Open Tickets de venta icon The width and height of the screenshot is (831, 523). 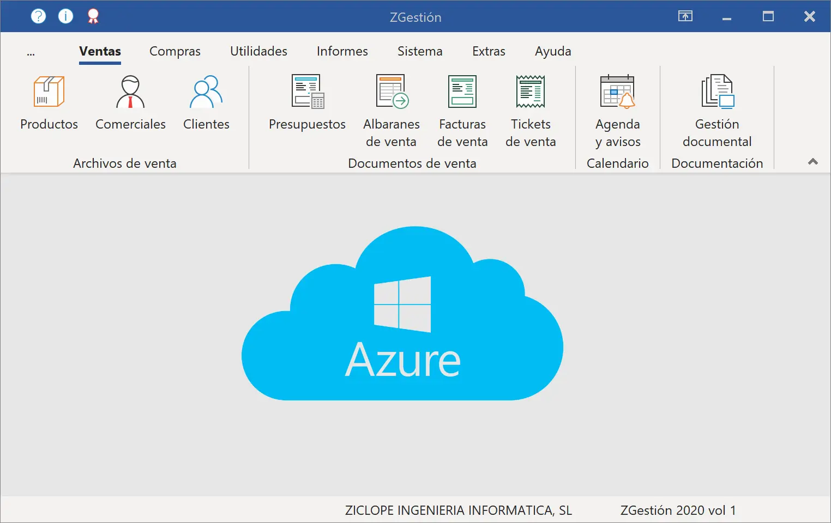(x=531, y=92)
